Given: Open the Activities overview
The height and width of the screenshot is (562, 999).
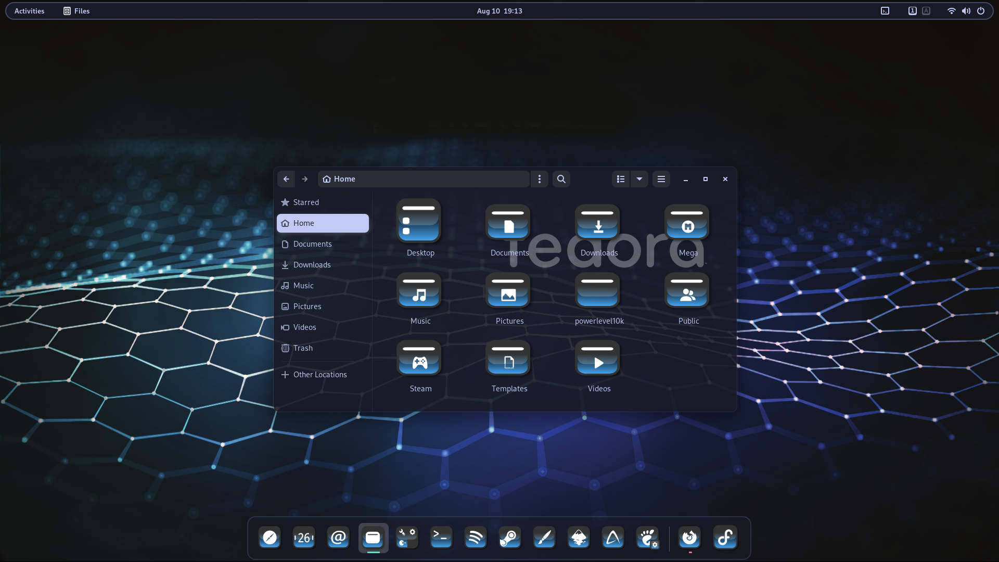Looking at the screenshot, I should (29, 11).
